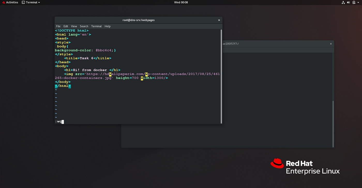Open the Edit menu in the terminal window
The height and width of the screenshot is (188, 362).
pyautogui.click(x=66, y=26)
